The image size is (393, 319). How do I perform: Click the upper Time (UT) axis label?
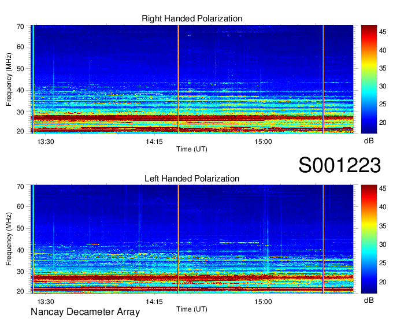(192, 149)
